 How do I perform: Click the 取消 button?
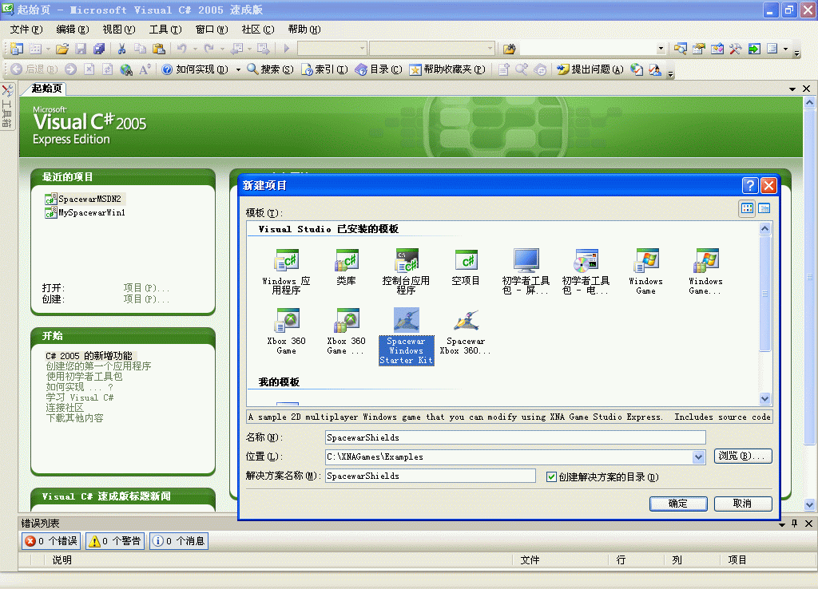coord(743,504)
